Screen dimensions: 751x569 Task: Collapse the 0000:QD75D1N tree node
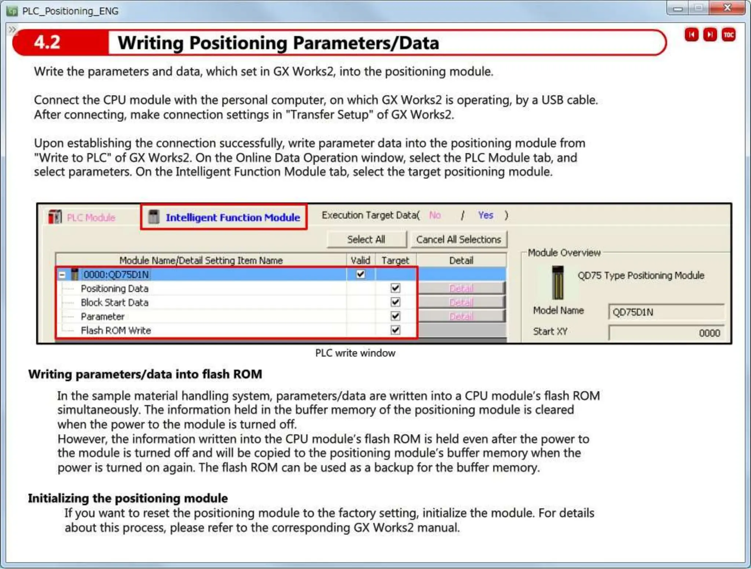(x=62, y=275)
